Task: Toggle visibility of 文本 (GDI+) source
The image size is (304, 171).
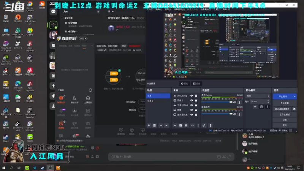Action: click(x=192, y=105)
